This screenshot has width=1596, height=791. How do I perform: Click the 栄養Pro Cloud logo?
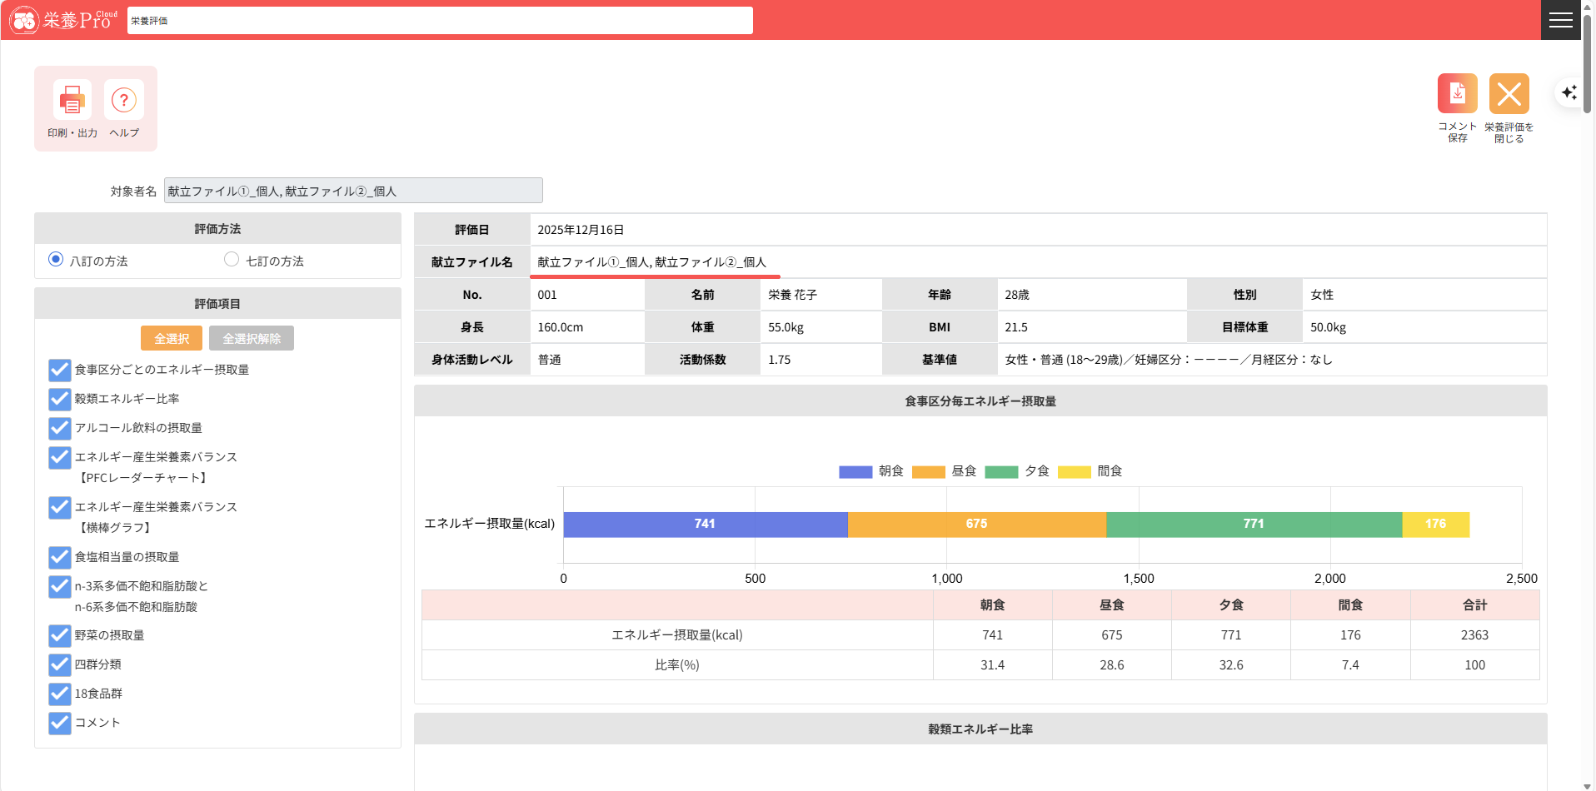63,20
